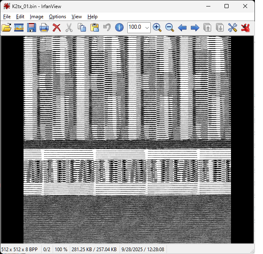Save the image with the floppy disk icon
263x254 pixels.
click(x=32, y=28)
